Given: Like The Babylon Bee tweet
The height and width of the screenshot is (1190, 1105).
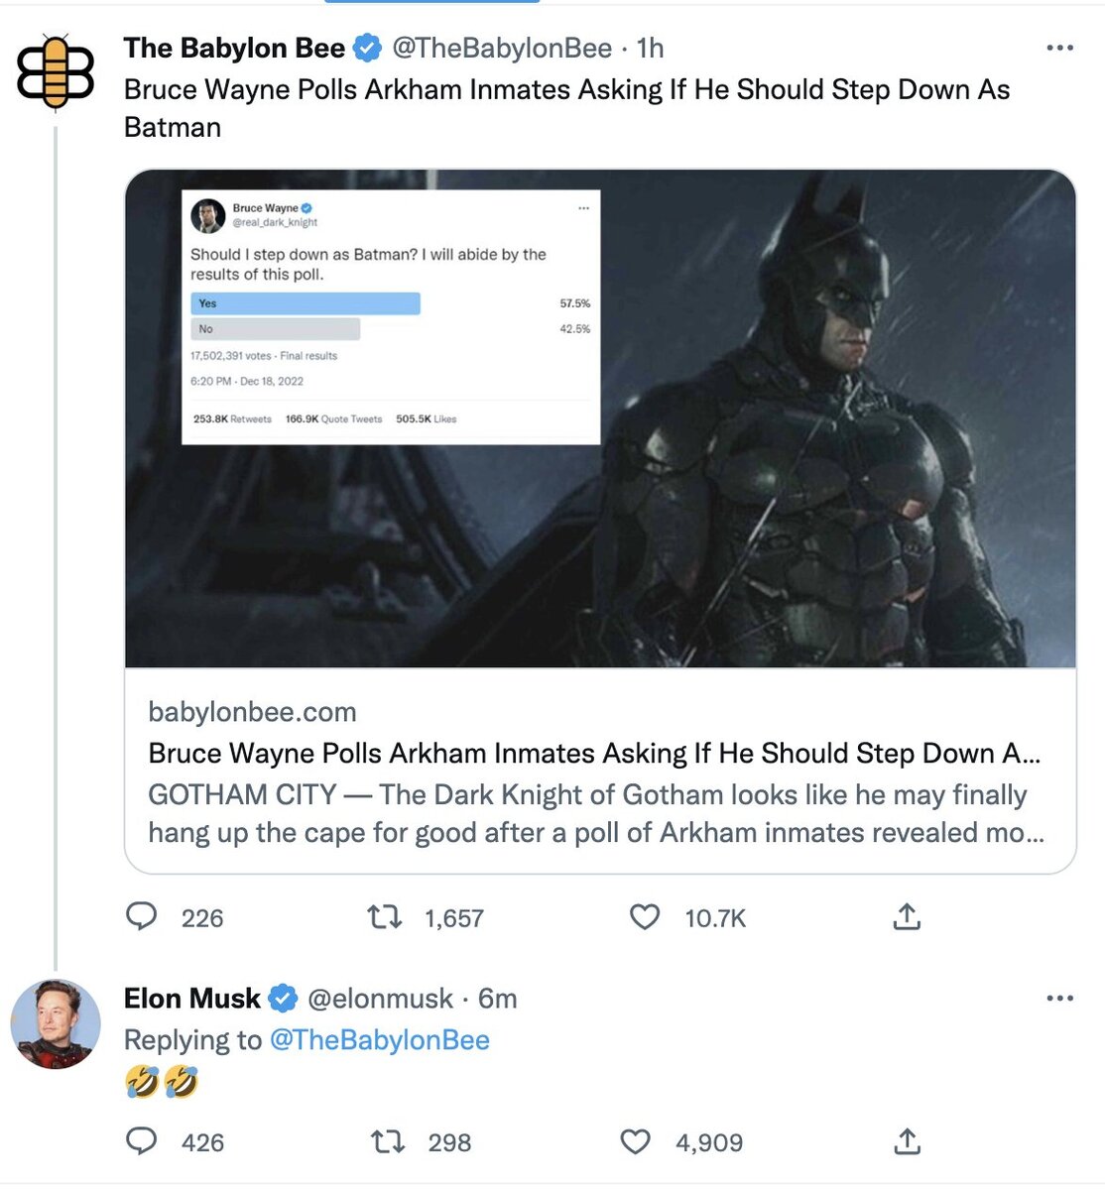Looking at the screenshot, I should (645, 916).
